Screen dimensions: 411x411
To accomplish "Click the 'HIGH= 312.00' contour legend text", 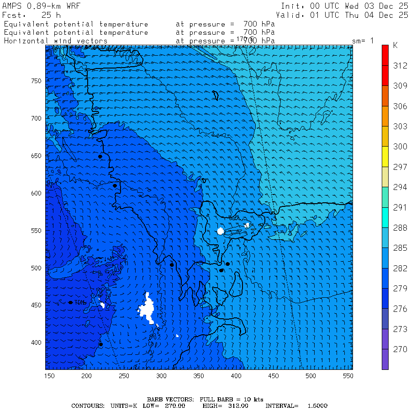I will pos(225,406).
